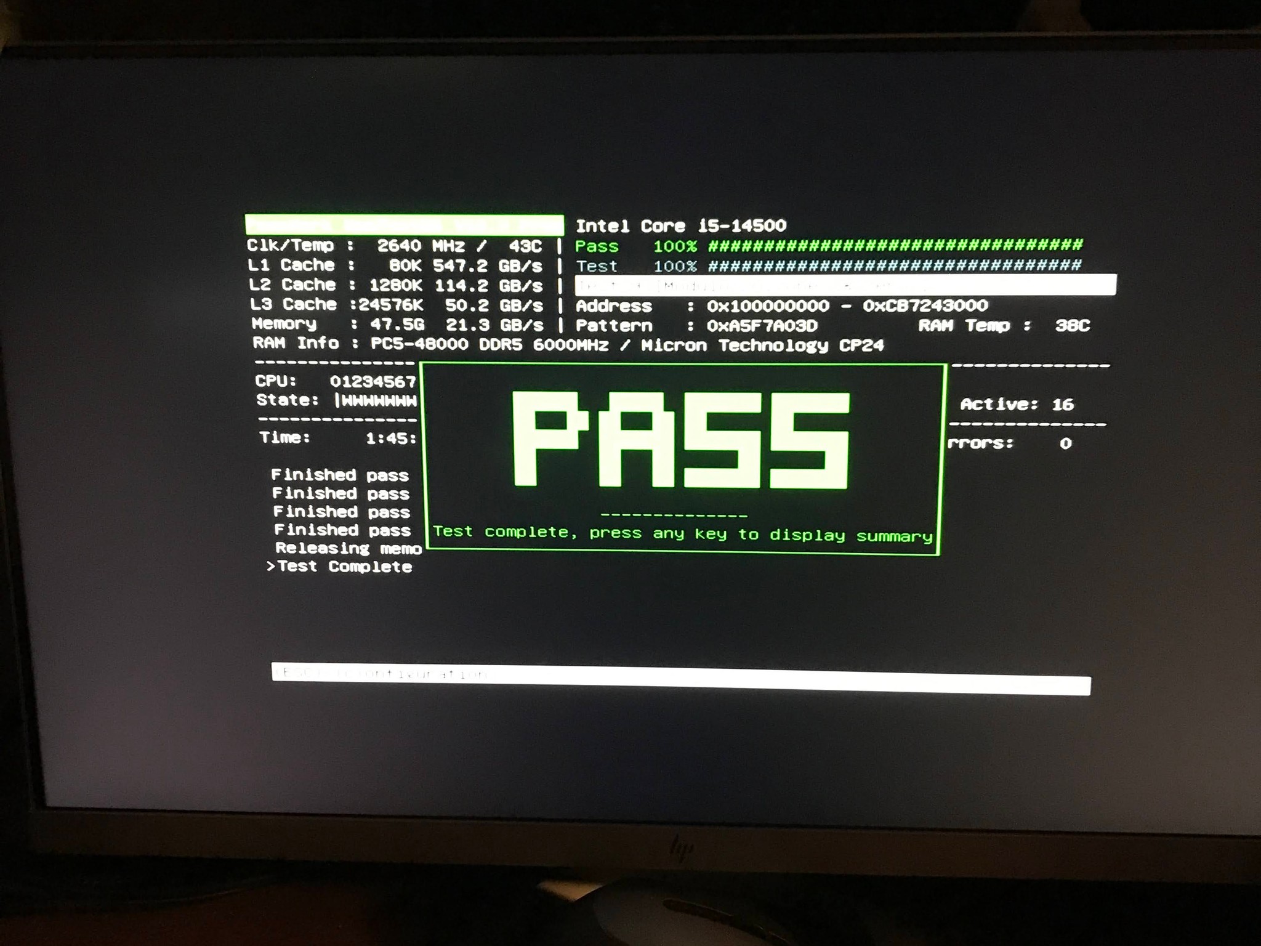Screen dimensions: 1261x946
Task: Click the 'Releasing memo' log line
Action: click(x=348, y=548)
